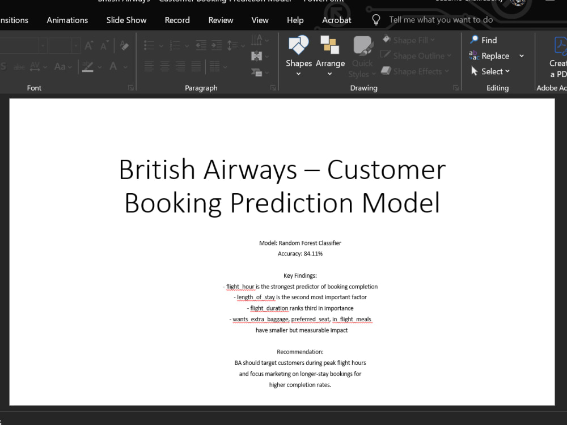This screenshot has width=567, height=425.
Task: Expand the font name dropdown arrow
Action: click(x=43, y=46)
